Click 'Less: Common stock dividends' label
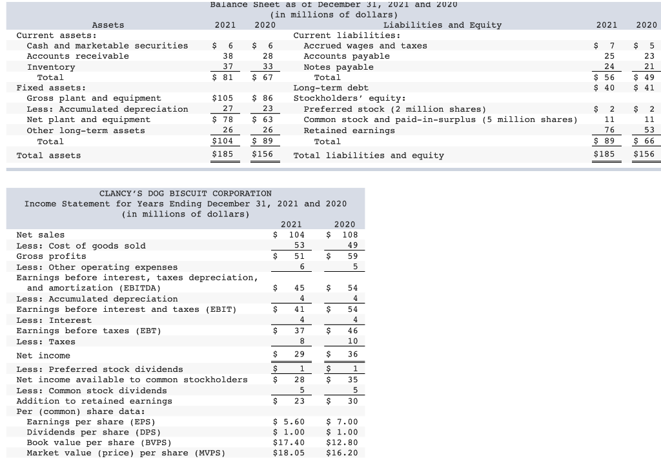 pos(92,391)
